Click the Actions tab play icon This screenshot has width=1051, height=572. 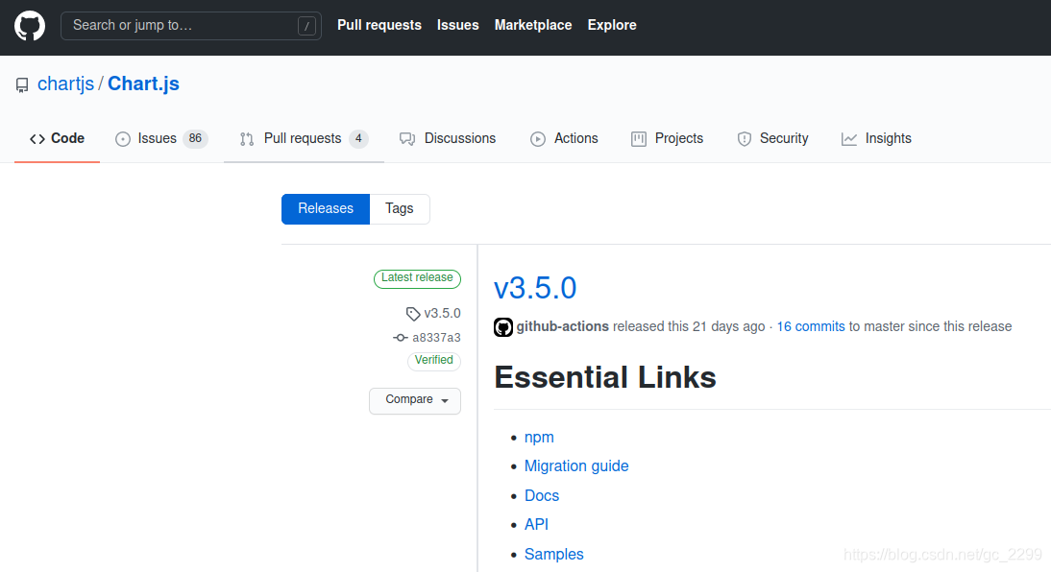click(538, 138)
